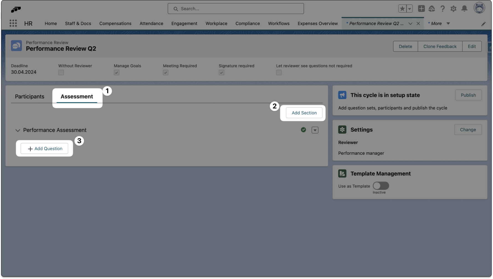Close the Performance Review Q2 tab
Image resolution: width=493 pixels, height=279 pixels.
[418, 24]
